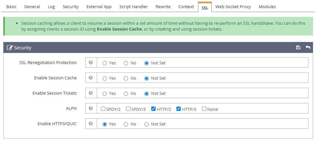Image resolution: width=316 pixels, height=143 pixels.
Task: Go to the Log tab
Action: pos(51,6)
